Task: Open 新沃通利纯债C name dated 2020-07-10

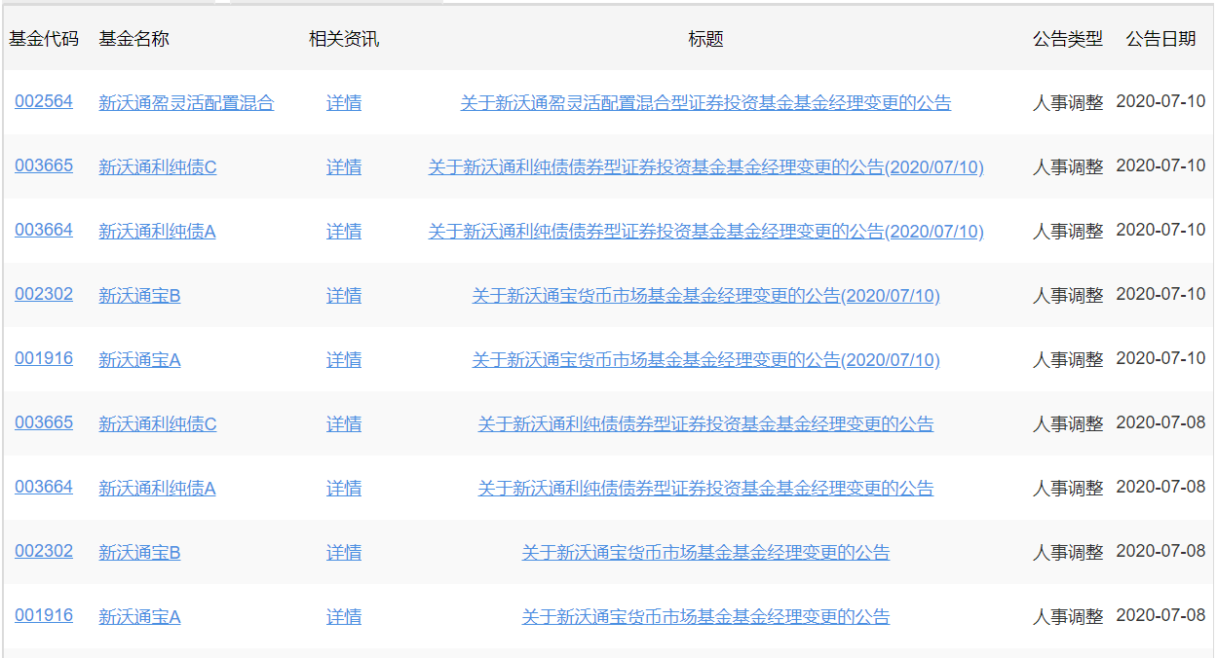Action: (158, 166)
